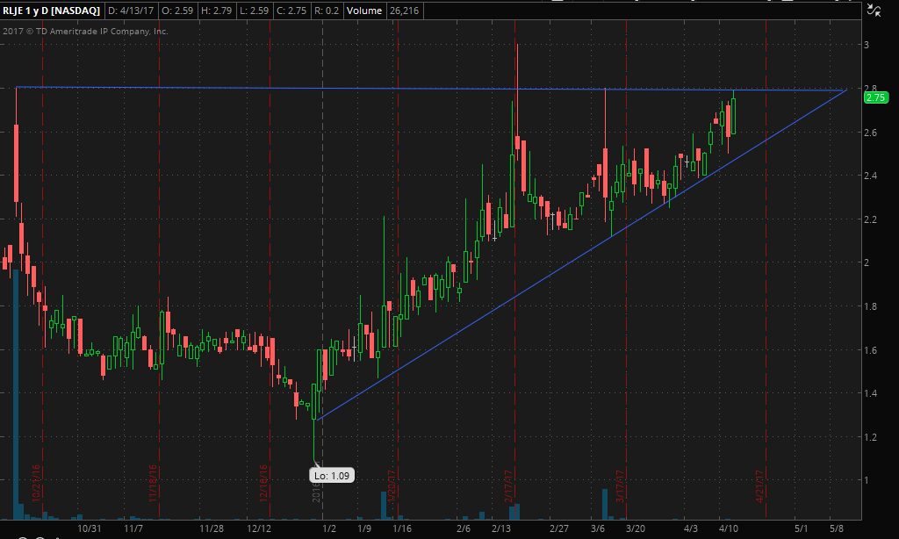Click the 3 price axis label
The width and height of the screenshot is (899, 539).
[x=867, y=45]
